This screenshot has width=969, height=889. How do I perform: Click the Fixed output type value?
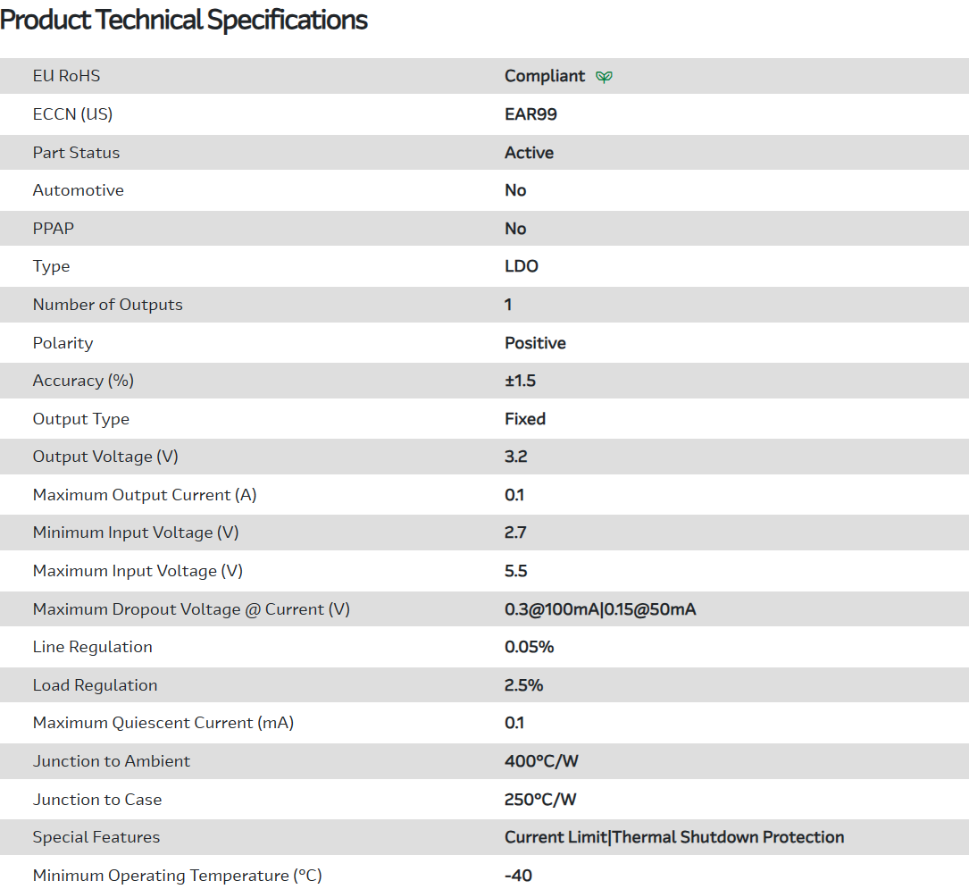[x=525, y=419]
